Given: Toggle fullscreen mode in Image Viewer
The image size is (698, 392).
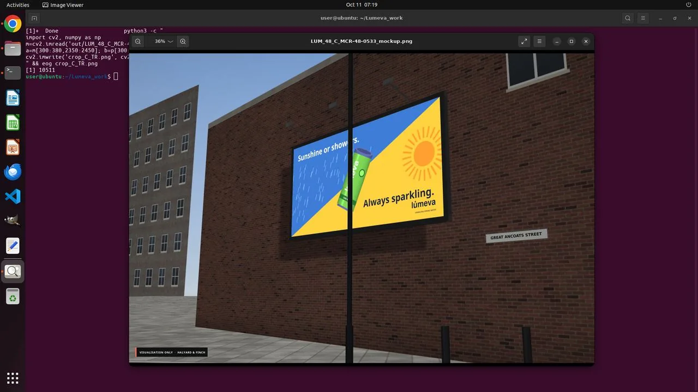Looking at the screenshot, I should pyautogui.click(x=524, y=41).
